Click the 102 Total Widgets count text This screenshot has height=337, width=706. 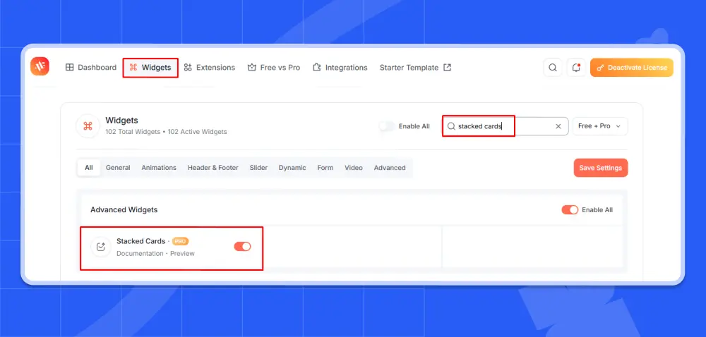[x=133, y=132]
